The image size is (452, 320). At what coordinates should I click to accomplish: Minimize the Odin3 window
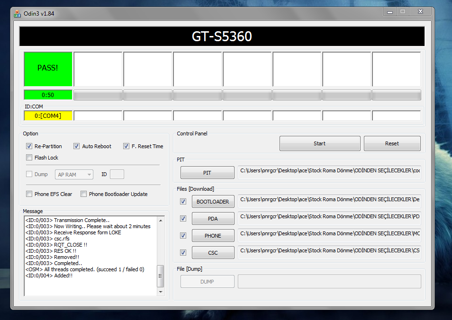[x=390, y=12]
